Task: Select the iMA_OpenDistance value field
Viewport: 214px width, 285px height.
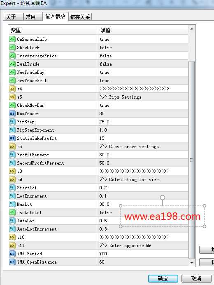Action: pyautogui.click(x=143, y=262)
